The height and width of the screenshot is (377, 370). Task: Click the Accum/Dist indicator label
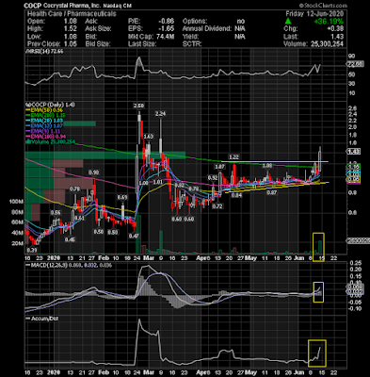[43, 319]
